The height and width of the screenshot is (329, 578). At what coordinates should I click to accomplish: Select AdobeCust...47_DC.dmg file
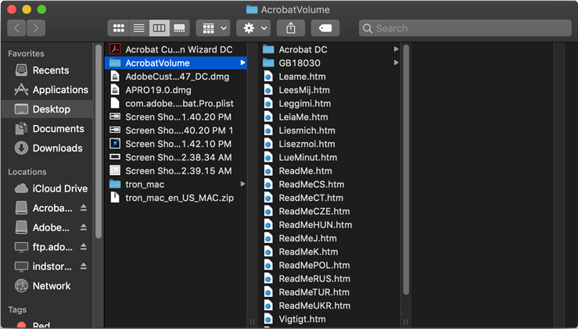click(x=175, y=77)
